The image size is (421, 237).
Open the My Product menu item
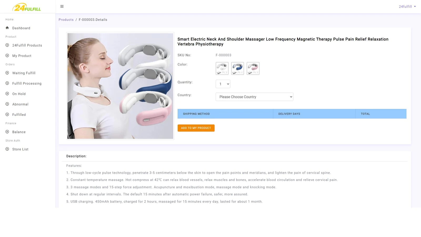click(22, 56)
